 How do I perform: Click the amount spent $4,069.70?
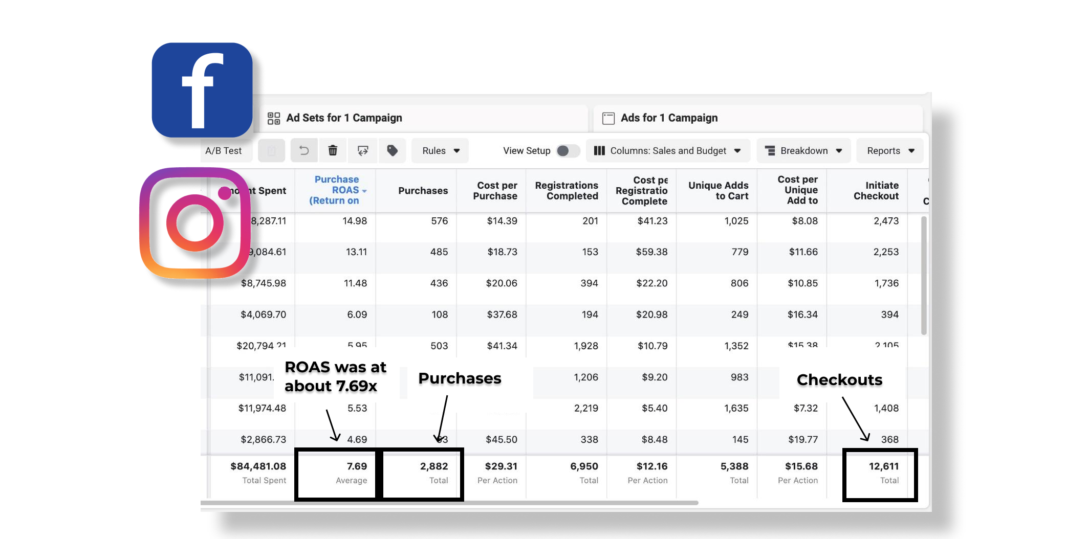[263, 315]
